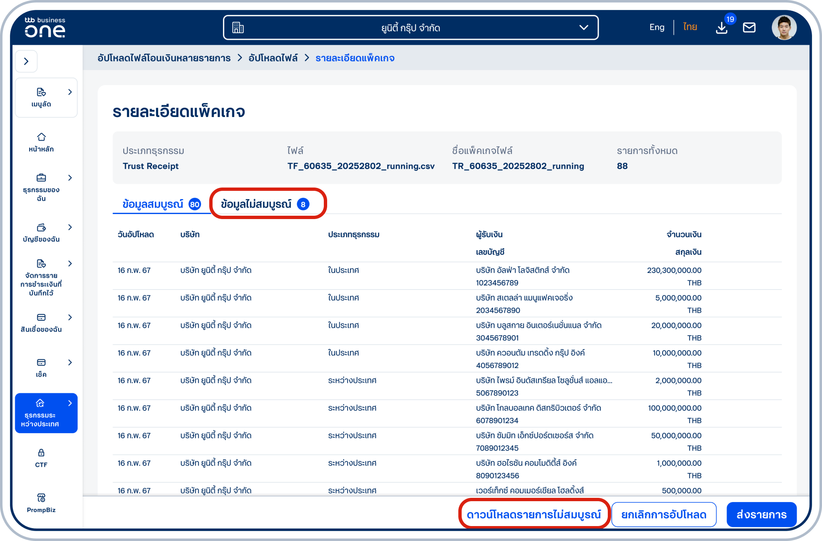Click ดาวน์โหลดรายการไม่สมบูรณ์ to download incomplete items
Screen dimensions: 822x541
coord(534,514)
